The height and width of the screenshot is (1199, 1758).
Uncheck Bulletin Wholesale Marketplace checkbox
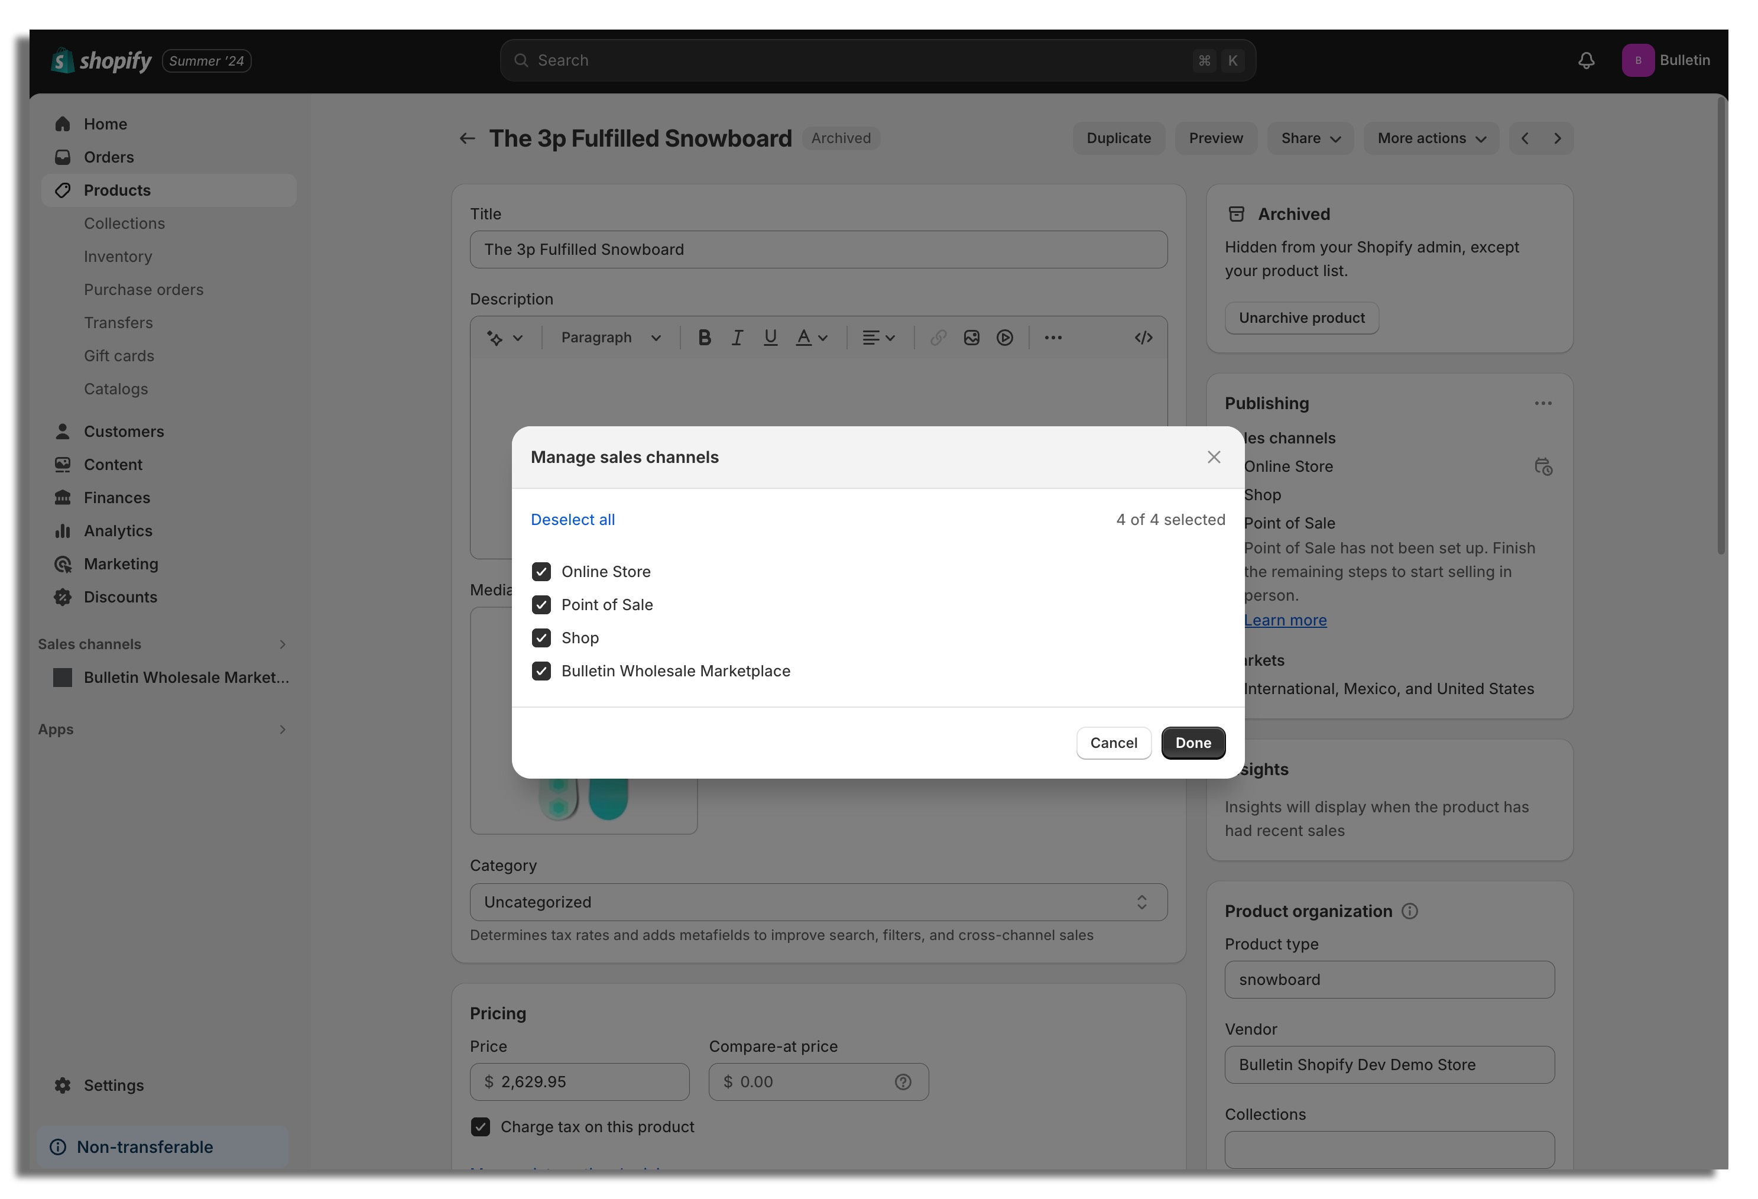541,671
